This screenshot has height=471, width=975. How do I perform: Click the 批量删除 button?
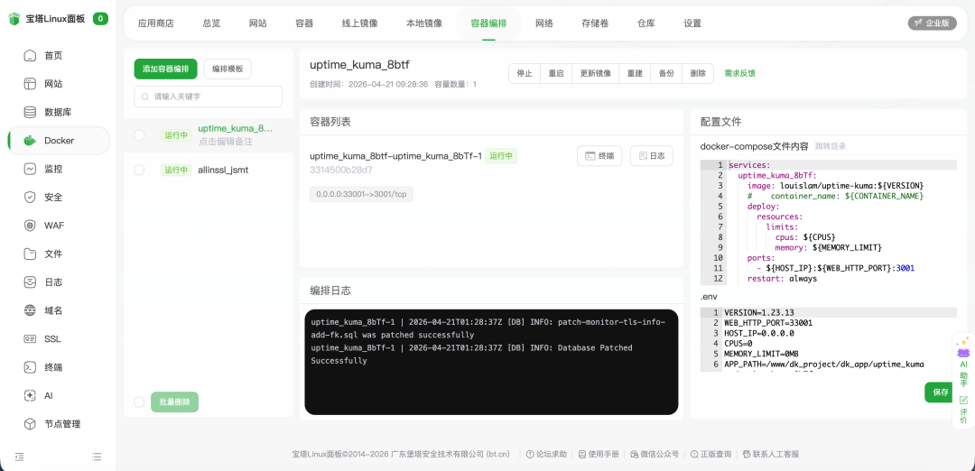click(x=175, y=402)
